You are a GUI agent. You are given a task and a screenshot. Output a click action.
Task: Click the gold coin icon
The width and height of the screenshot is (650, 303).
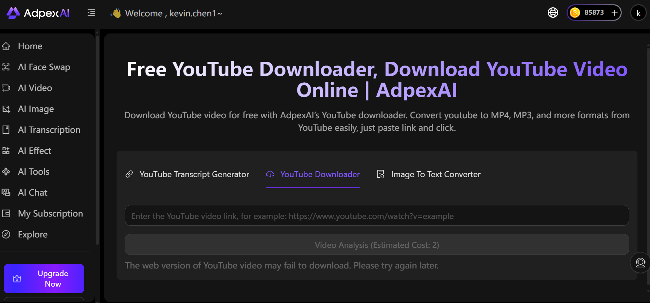pos(575,13)
